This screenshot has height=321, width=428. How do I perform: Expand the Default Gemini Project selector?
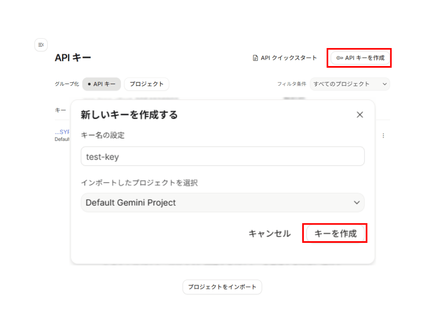(x=222, y=203)
